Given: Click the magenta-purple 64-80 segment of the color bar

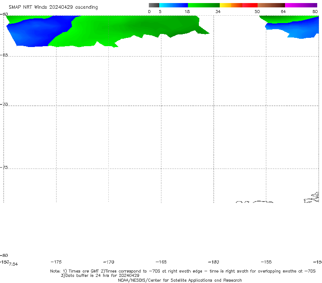Looking at the screenshot, I should tap(301, 5).
